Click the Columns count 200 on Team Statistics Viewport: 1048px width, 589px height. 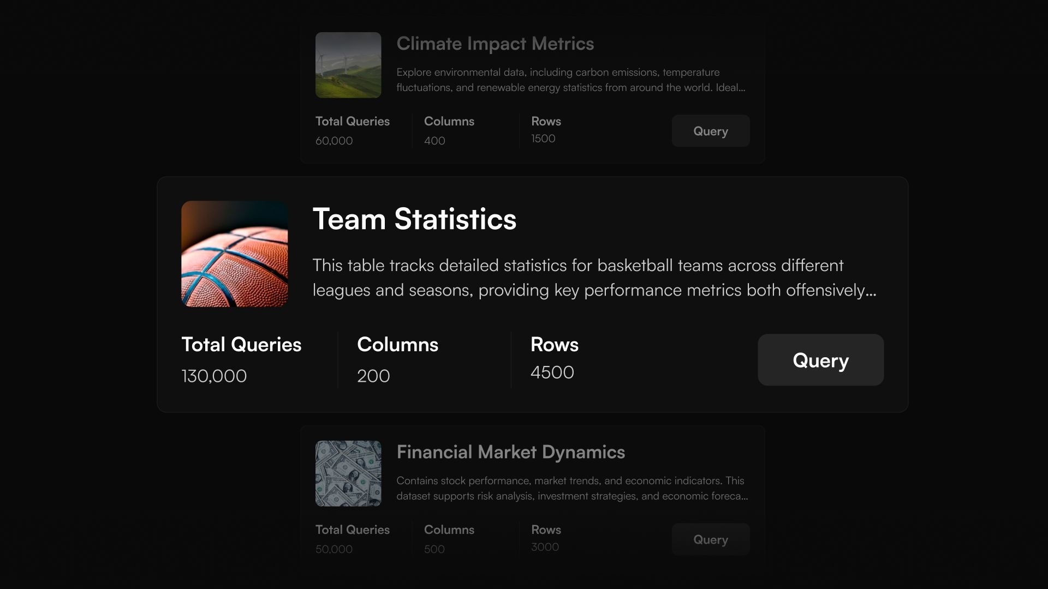click(x=373, y=375)
